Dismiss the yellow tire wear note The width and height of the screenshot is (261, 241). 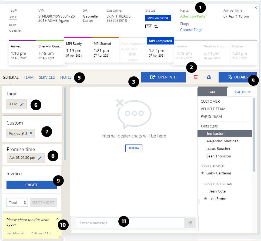[x=58, y=219]
